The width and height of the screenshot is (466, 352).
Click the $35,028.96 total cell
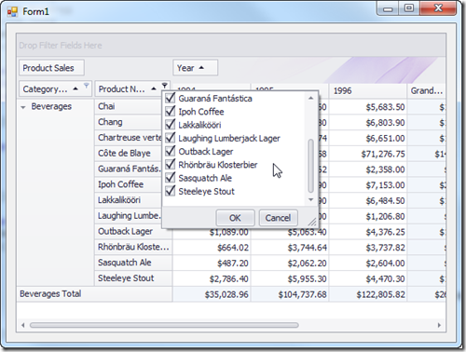(212, 294)
